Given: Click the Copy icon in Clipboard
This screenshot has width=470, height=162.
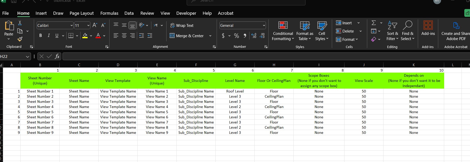Looking at the screenshot, I should pos(20,31).
